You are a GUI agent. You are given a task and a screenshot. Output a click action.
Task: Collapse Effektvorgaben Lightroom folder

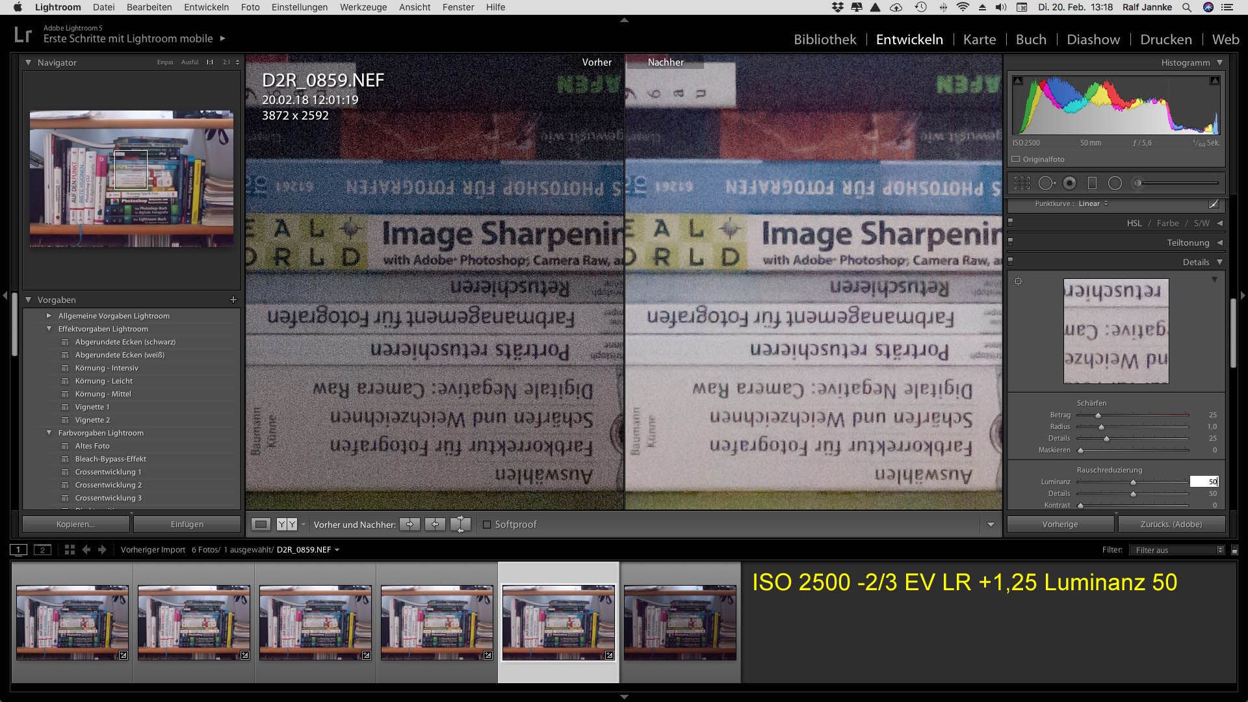(49, 329)
